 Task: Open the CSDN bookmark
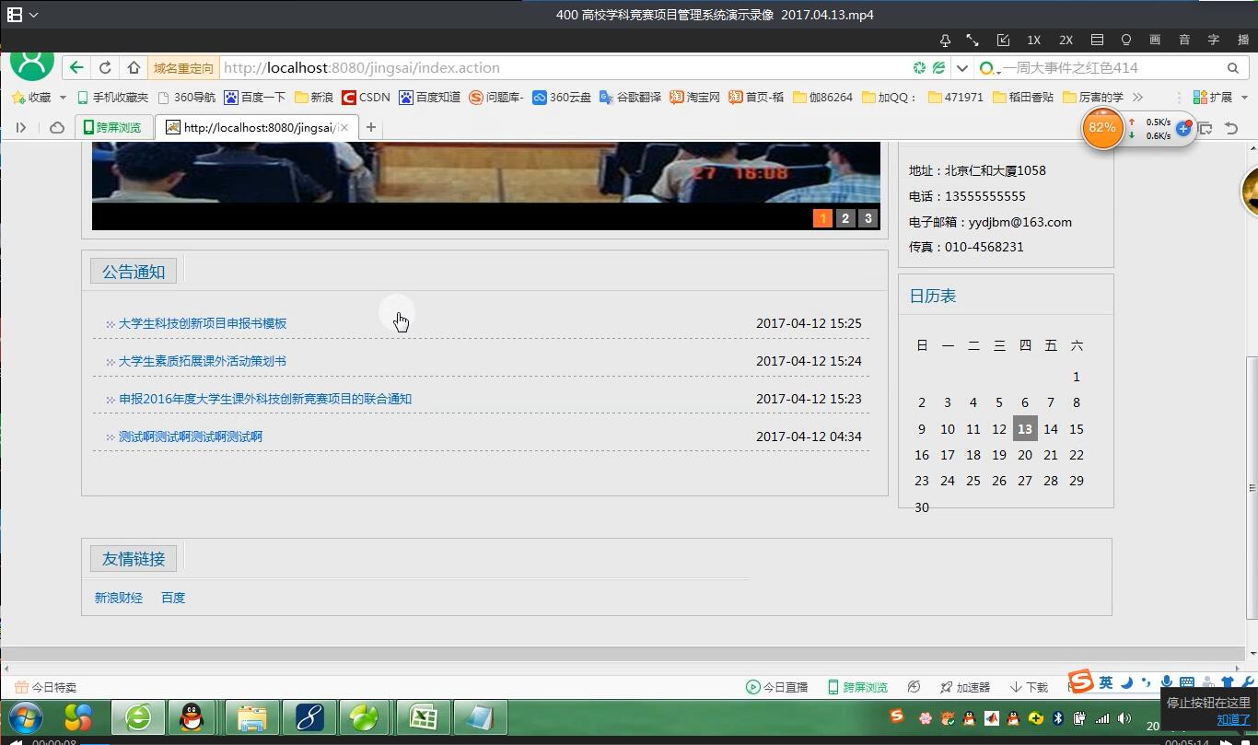click(366, 97)
